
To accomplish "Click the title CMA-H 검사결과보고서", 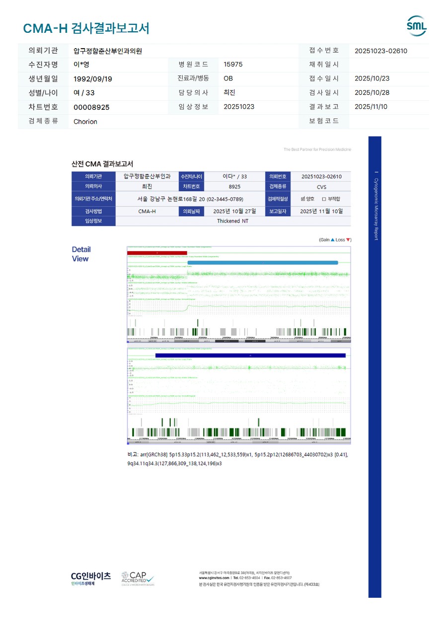I will pyautogui.click(x=86, y=28).
